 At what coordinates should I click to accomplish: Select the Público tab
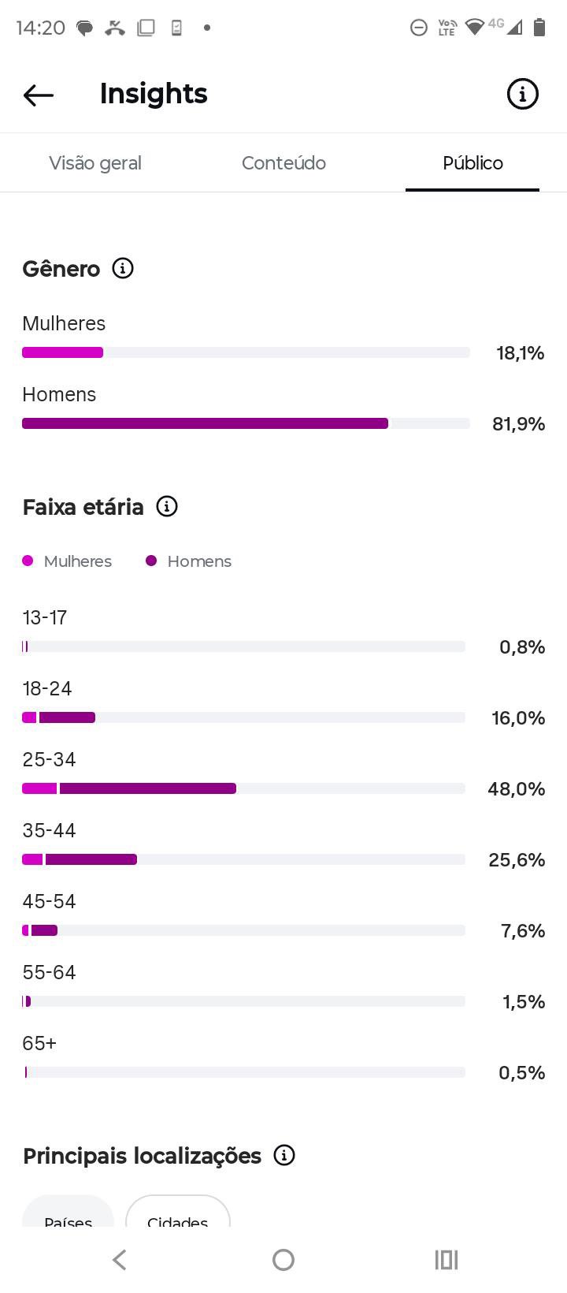[x=472, y=163]
